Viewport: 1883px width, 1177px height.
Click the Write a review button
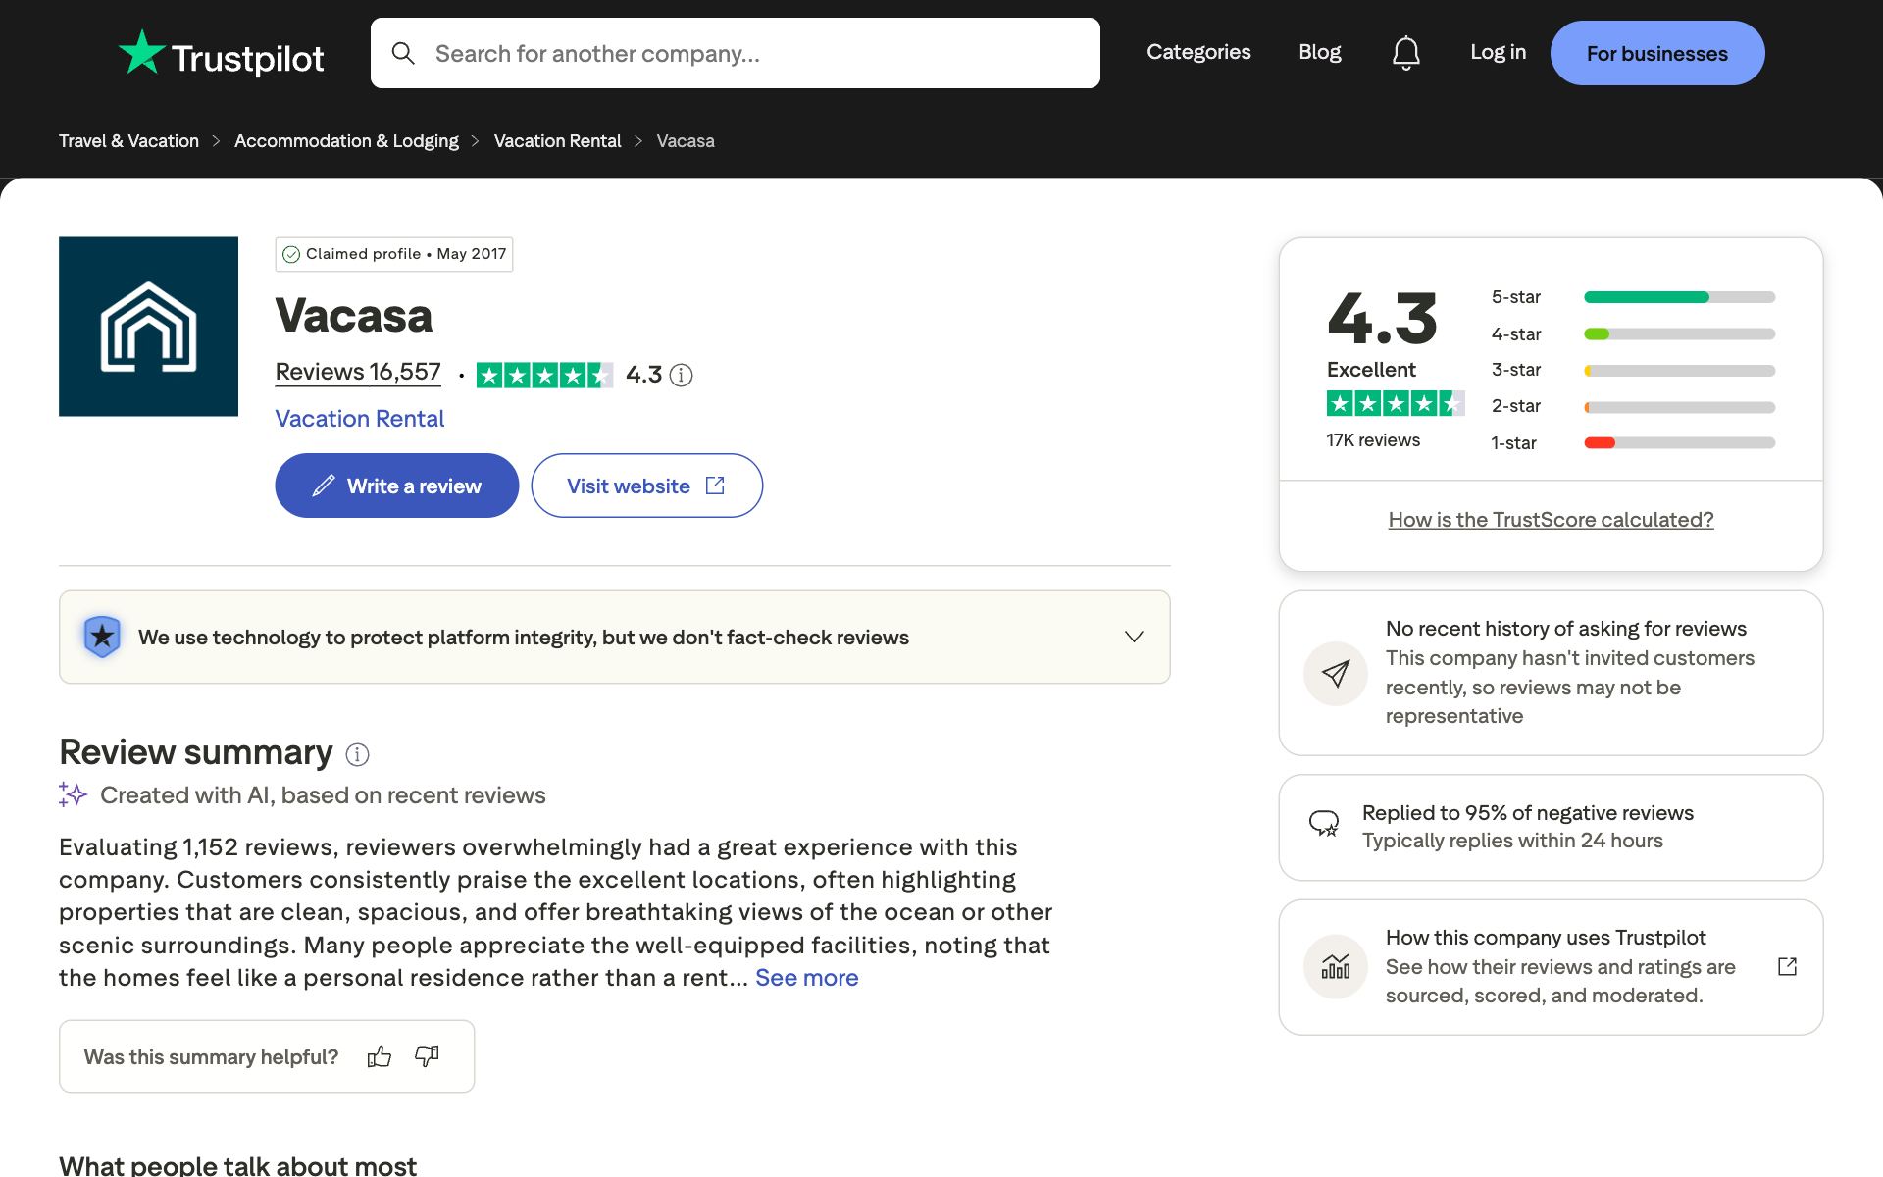396,486
